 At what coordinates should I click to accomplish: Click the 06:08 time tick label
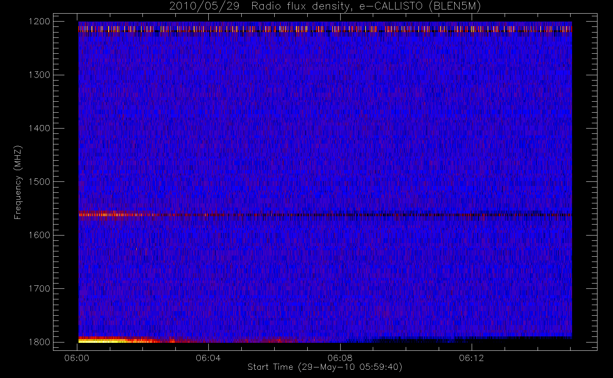click(340, 358)
